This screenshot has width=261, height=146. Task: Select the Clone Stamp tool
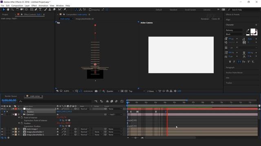tap(50, 10)
